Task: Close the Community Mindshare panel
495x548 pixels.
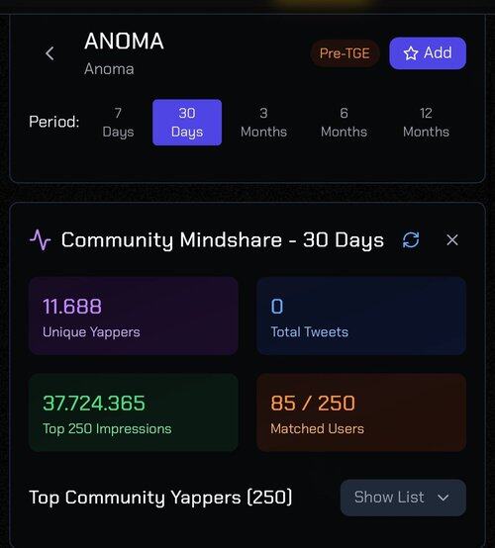Action: (452, 240)
